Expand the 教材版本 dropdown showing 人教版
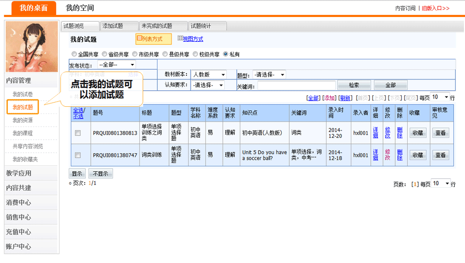The width and height of the screenshot is (465, 263). pyautogui.click(x=208, y=75)
